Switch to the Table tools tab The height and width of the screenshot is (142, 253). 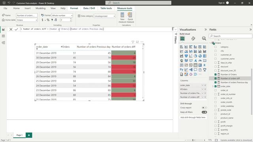pos(106,8)
